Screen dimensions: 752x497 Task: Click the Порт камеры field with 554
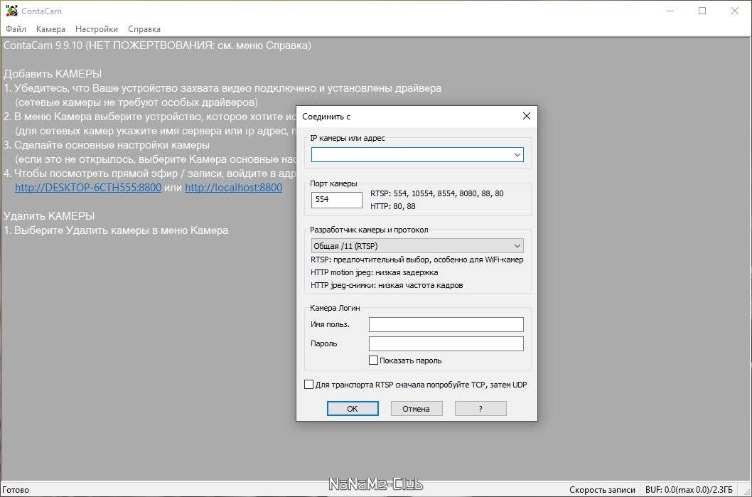(x=337, y=200)
